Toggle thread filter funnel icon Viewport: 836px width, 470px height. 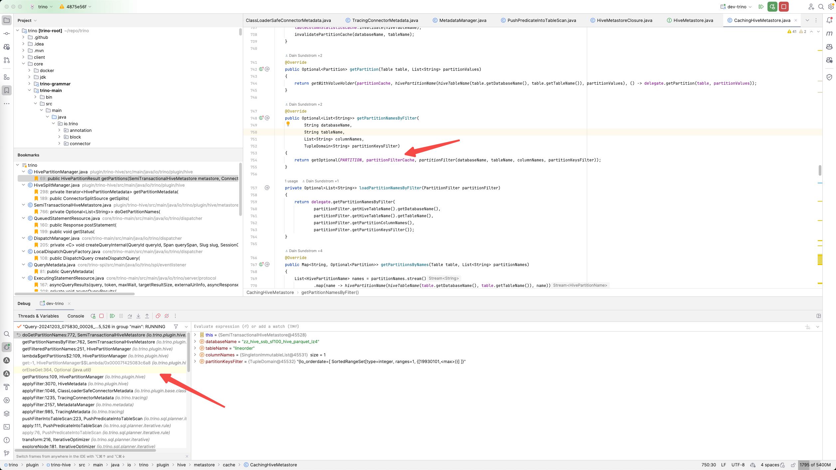tap(176, 327)
